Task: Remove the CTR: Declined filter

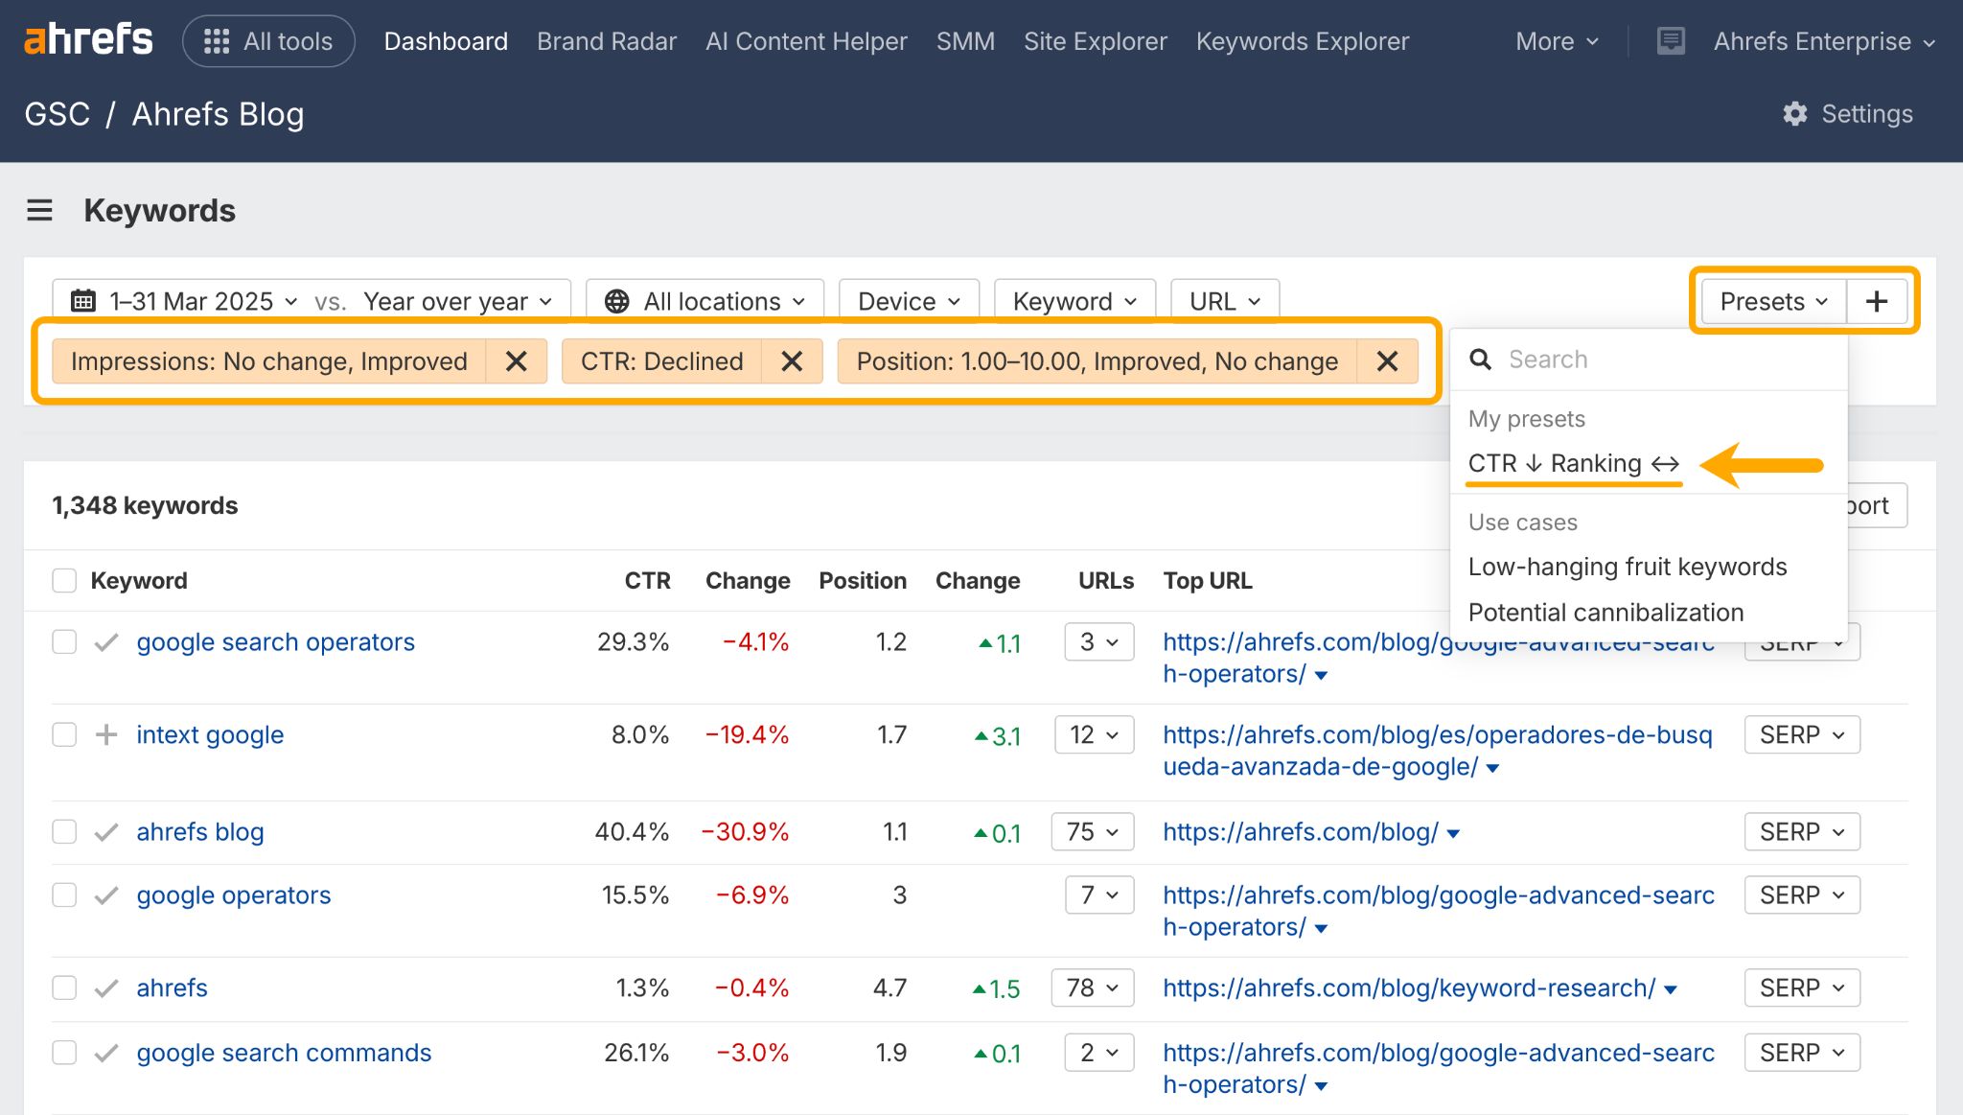Action: (x=792, y=361)
